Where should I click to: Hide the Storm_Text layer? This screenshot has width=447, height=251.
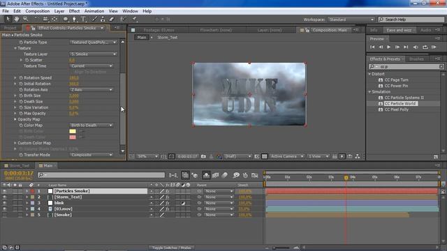click(x=4, y=197)
